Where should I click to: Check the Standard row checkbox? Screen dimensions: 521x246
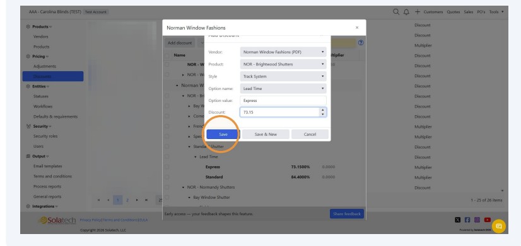click(167, 177)
